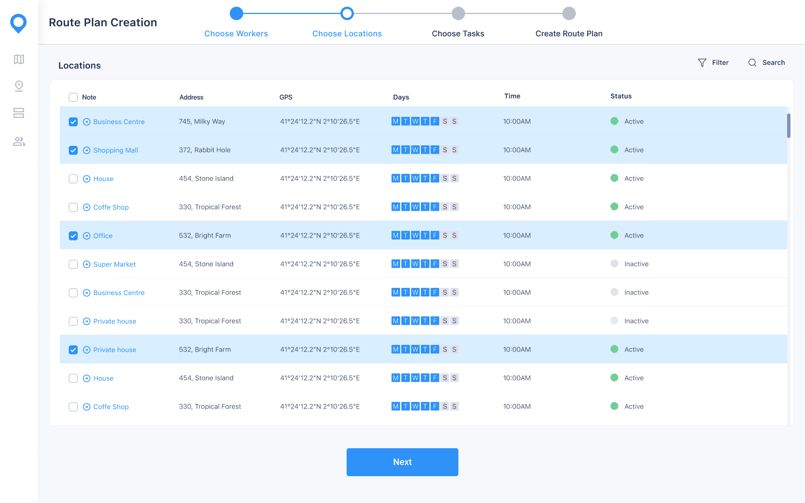Uncheck the Shopping Mall checkbox
The image size is (805, 503).
pos(73,150)
